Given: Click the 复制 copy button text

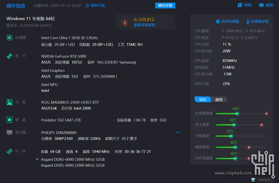Looking at the screenshot, I should (248, 5).
